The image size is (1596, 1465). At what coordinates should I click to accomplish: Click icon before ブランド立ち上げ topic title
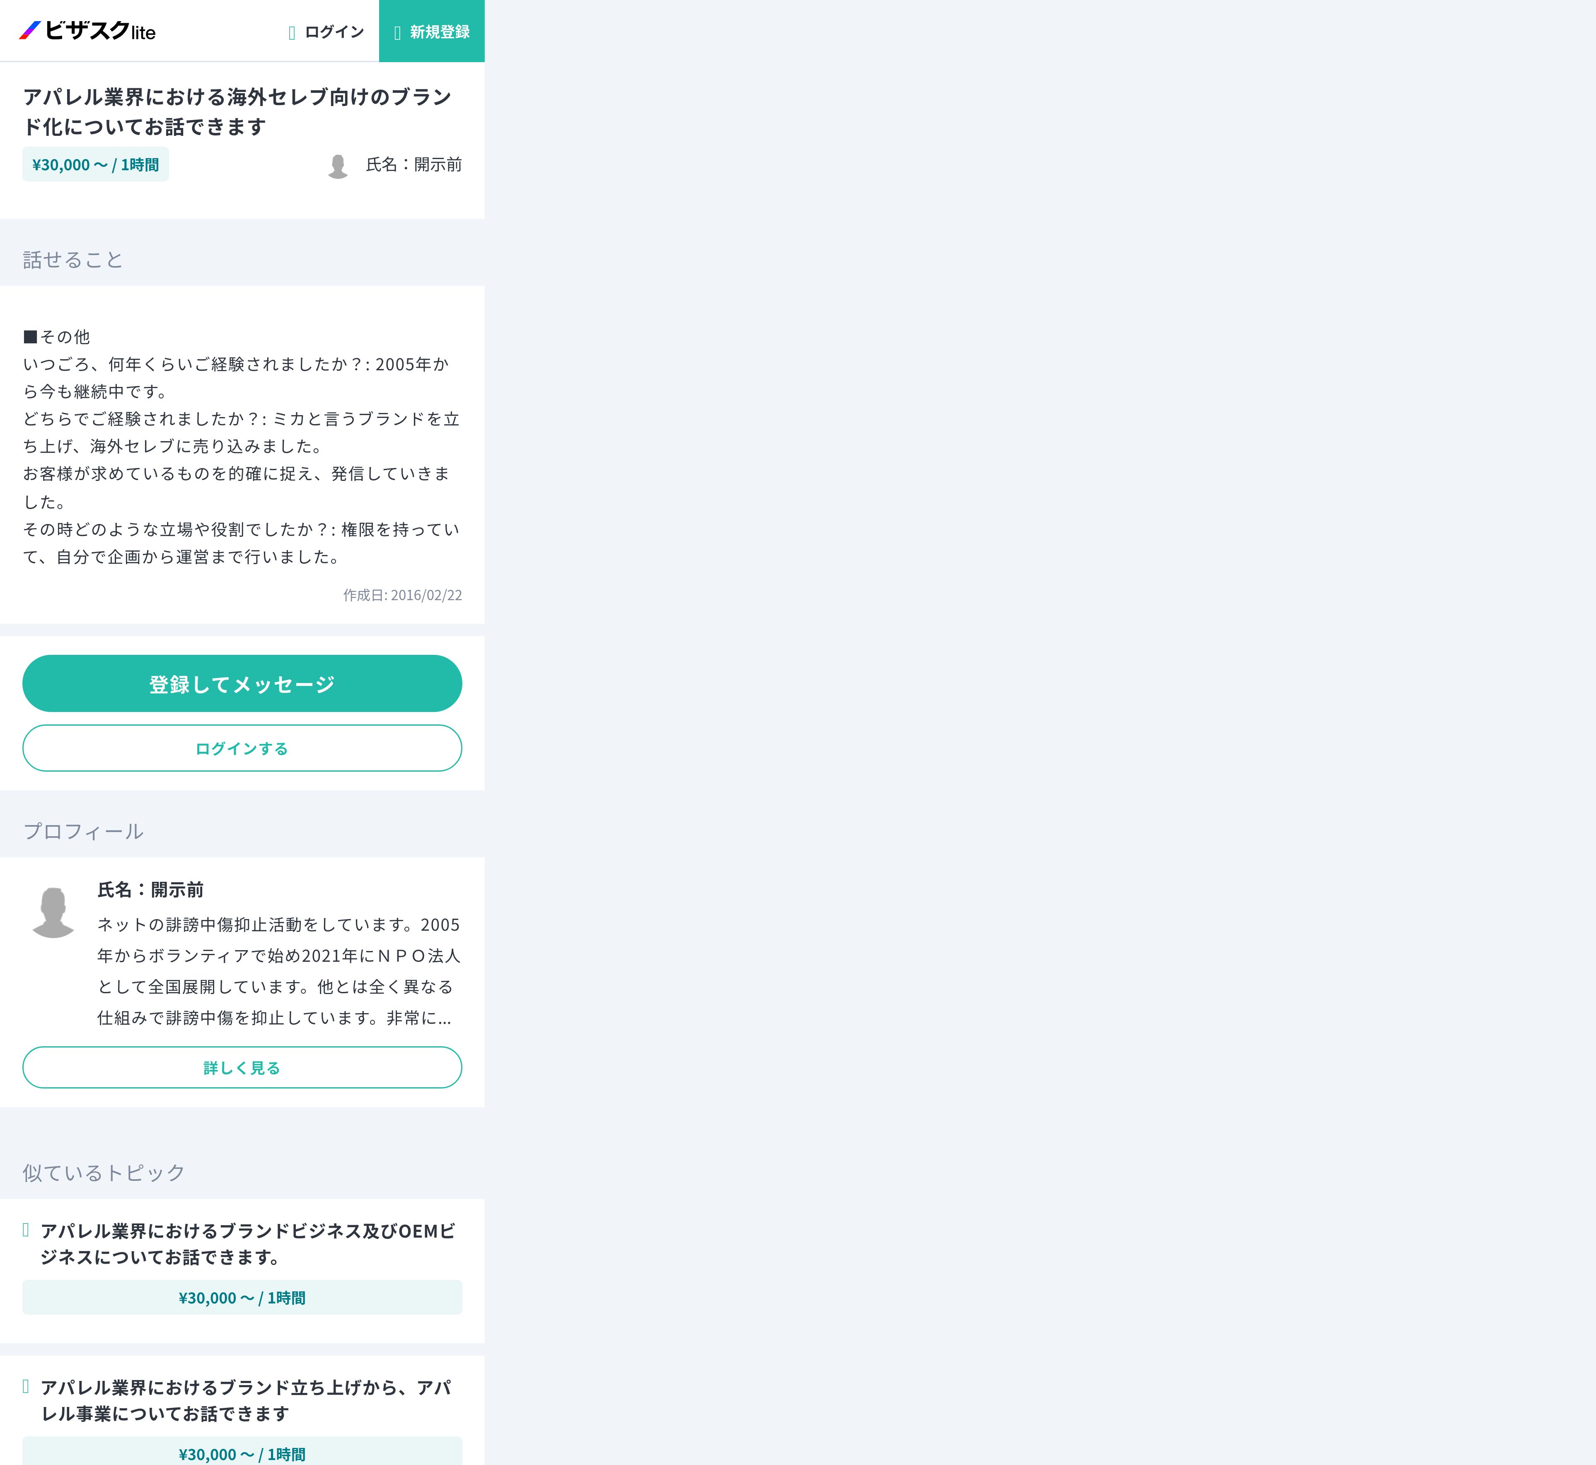click(x=26, y=1386)
